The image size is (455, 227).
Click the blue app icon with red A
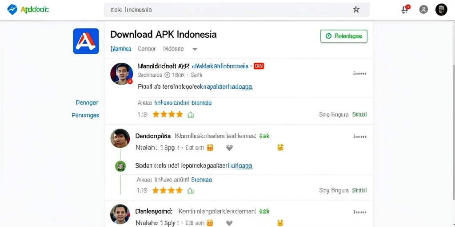tap(86, 41)
